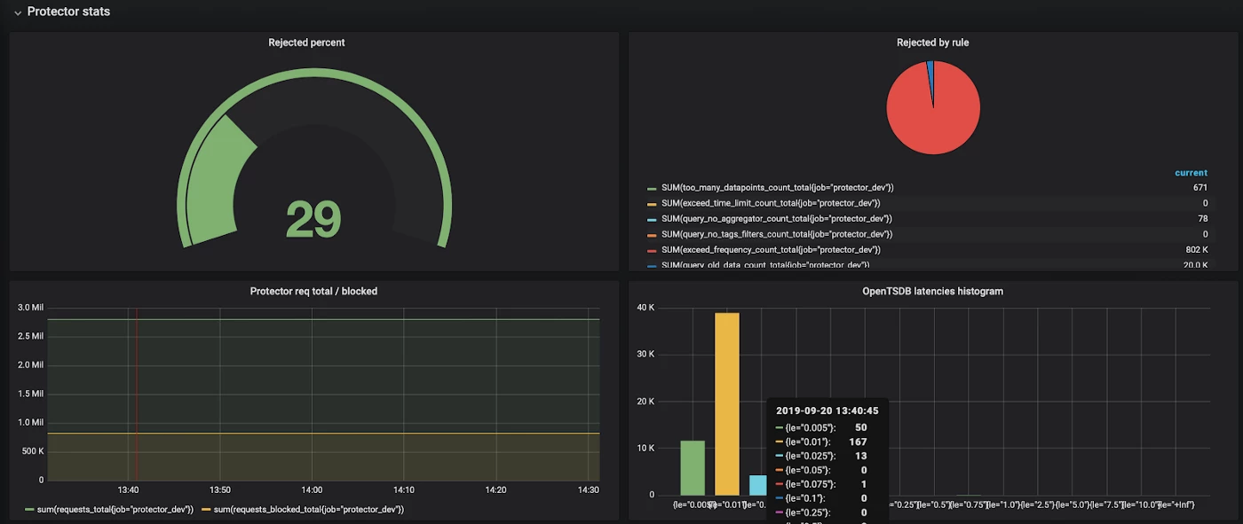Viewport: 1243px width, 524px height.
Task: Click the 40 K histogram y-axis label
Action: 645,308
